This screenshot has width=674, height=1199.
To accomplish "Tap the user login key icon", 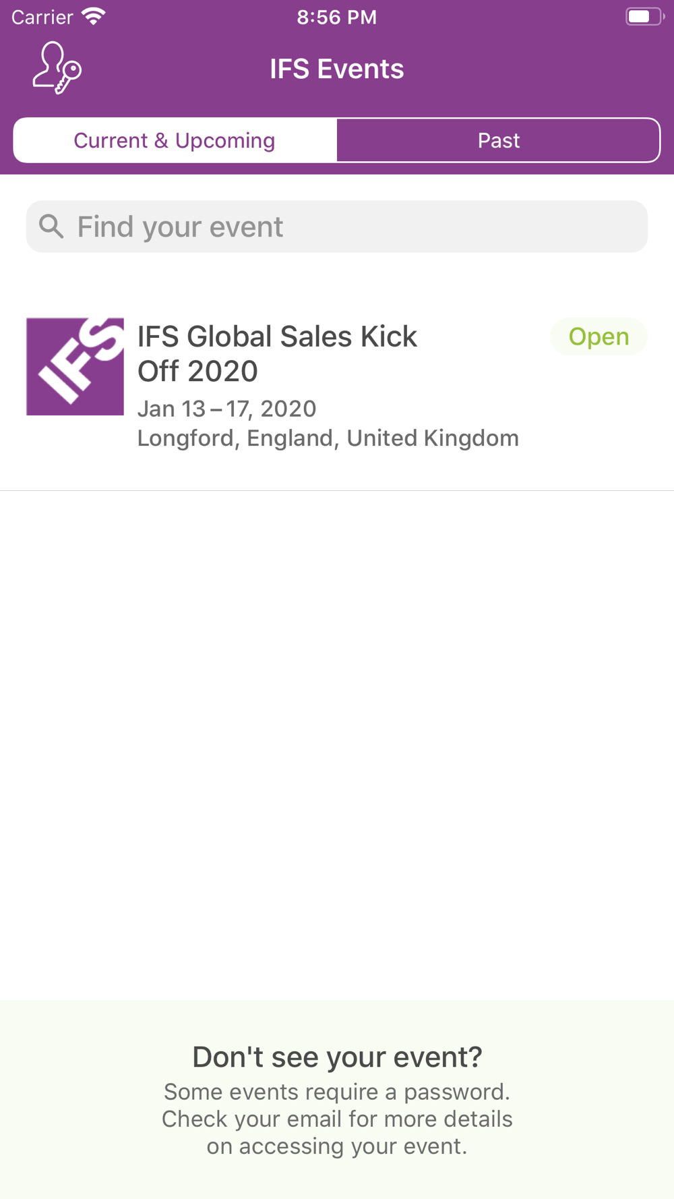I will pos(57,68).
